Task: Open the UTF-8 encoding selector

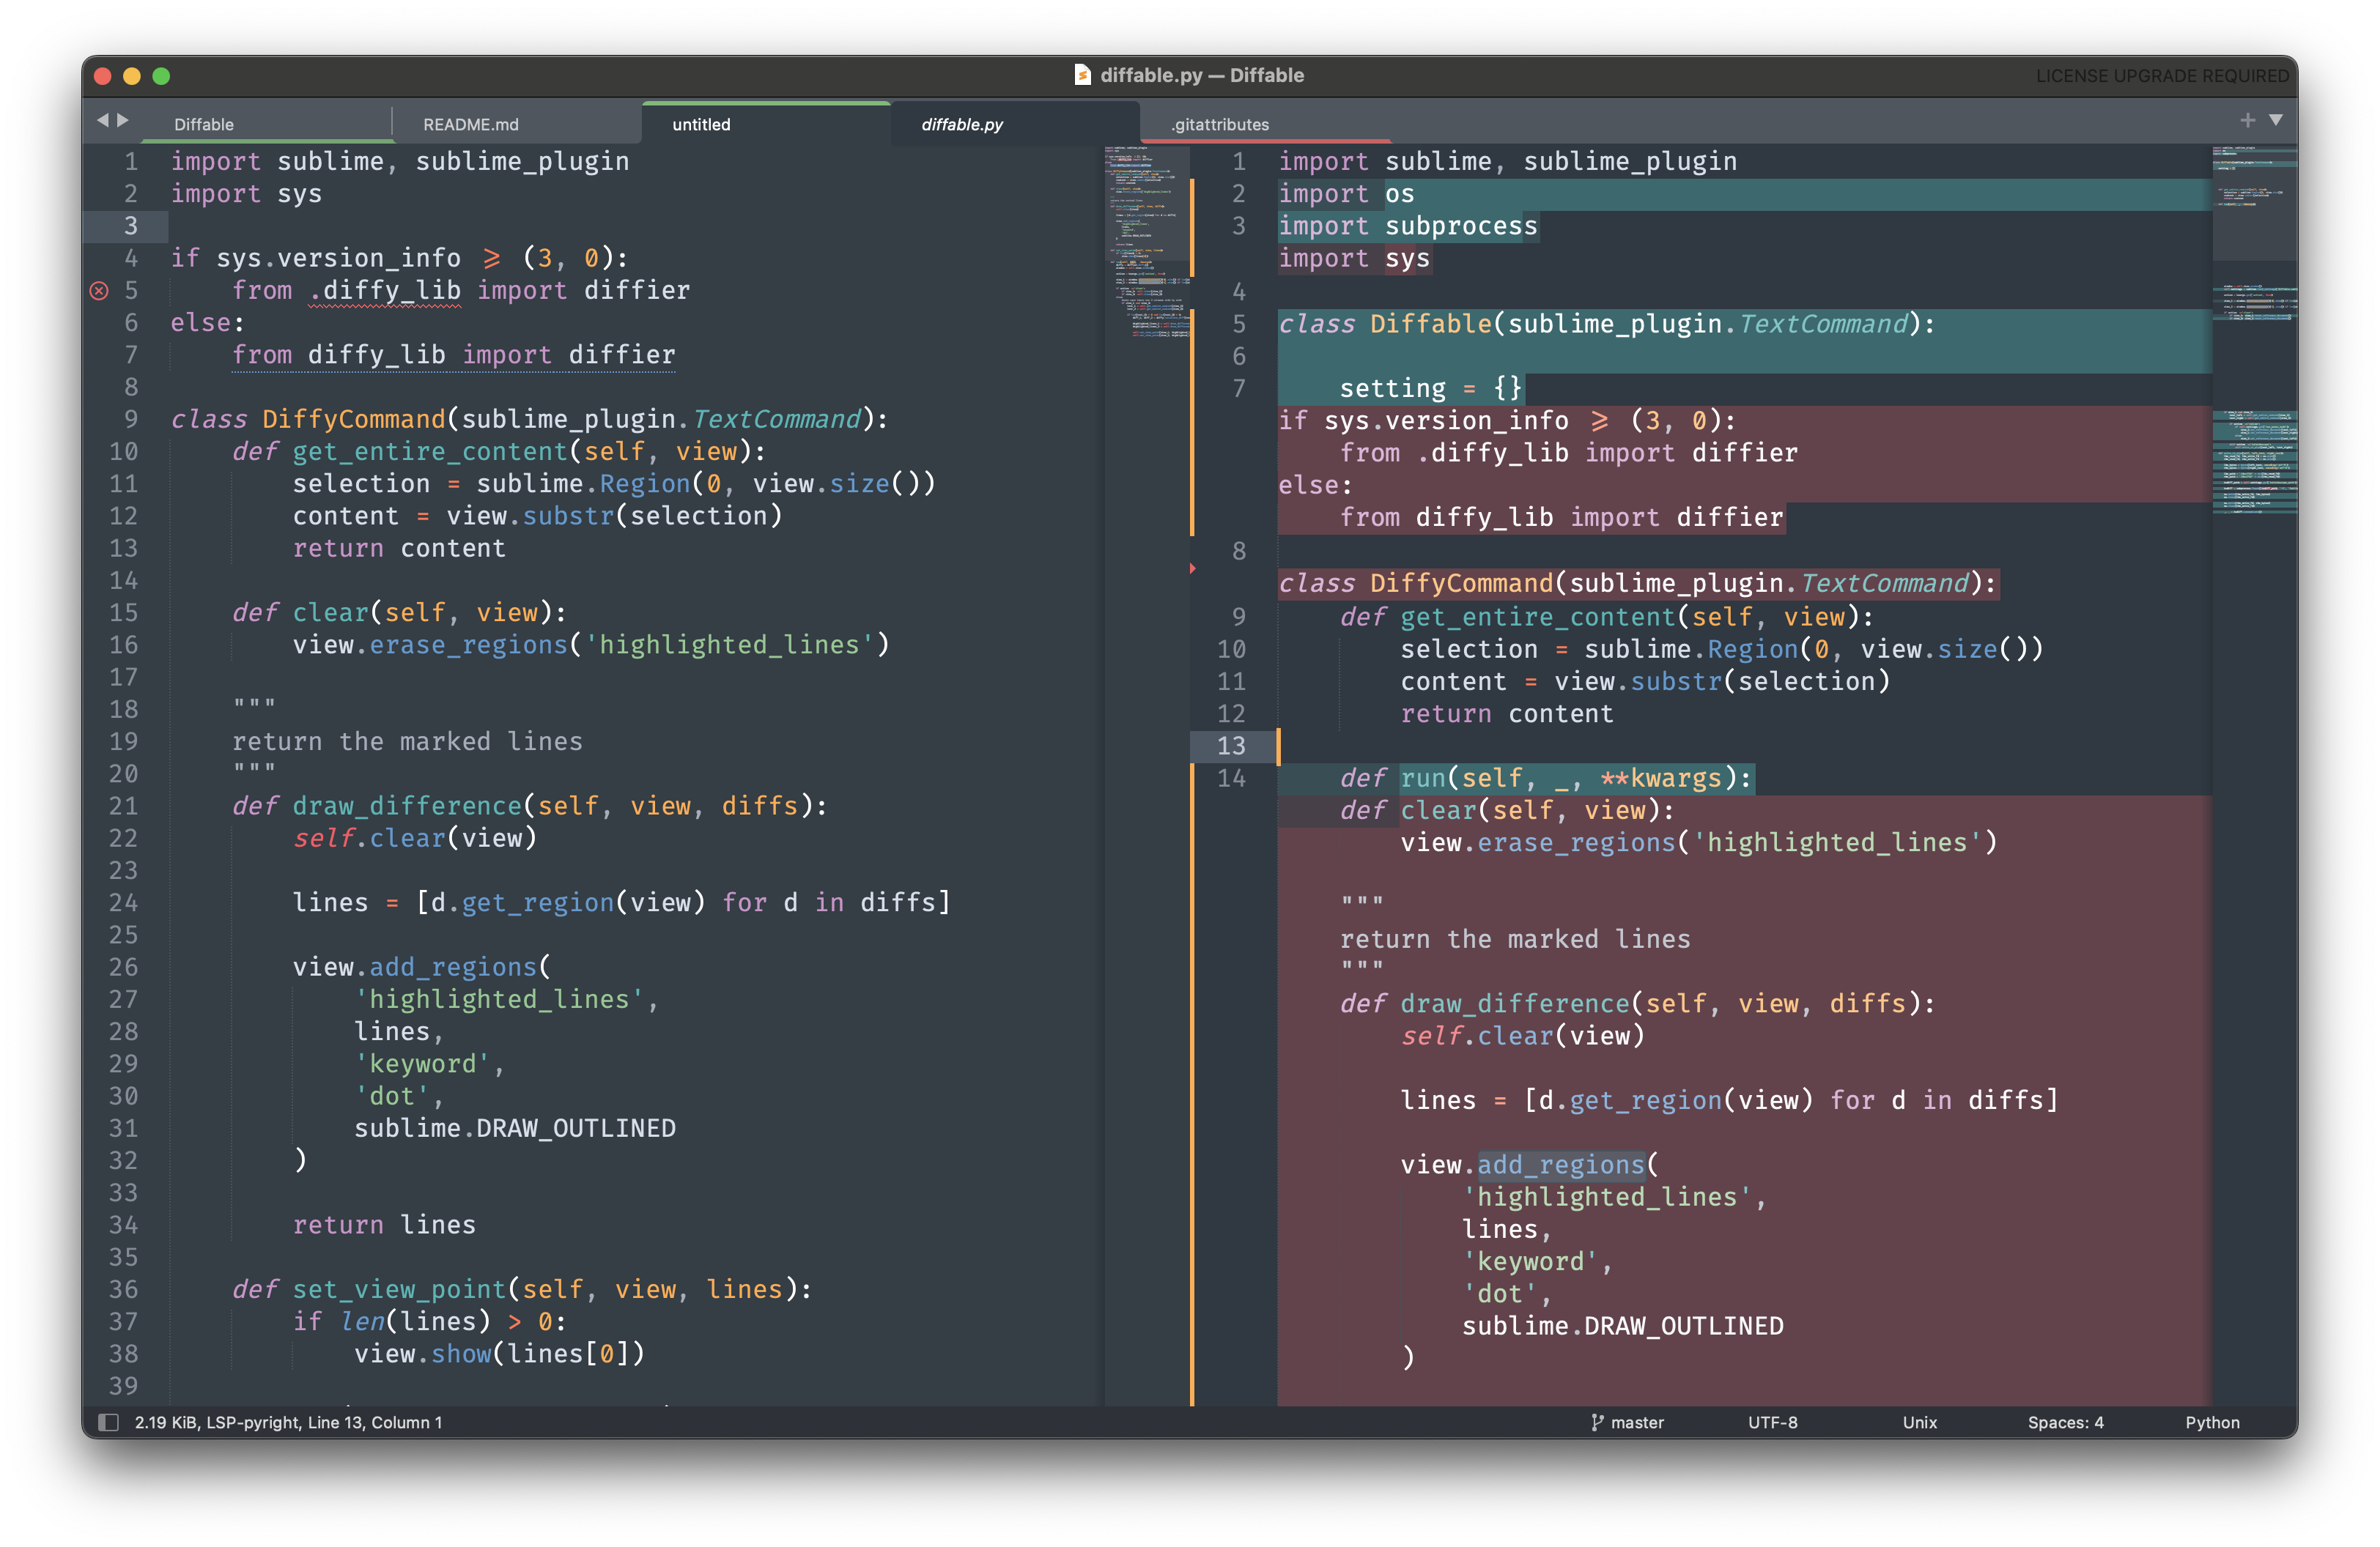Action: point(1772,1422)
